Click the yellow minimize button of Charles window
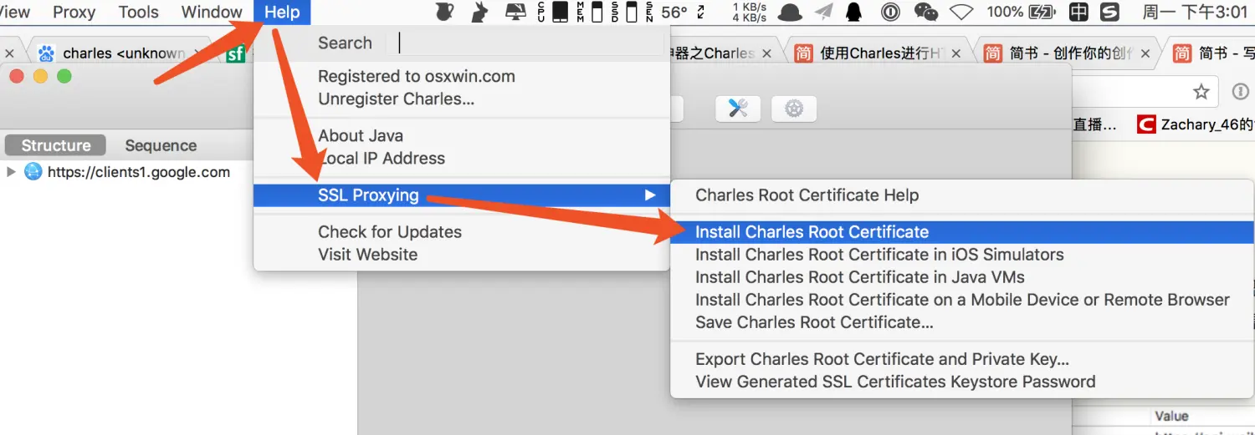 coord(40,76)
